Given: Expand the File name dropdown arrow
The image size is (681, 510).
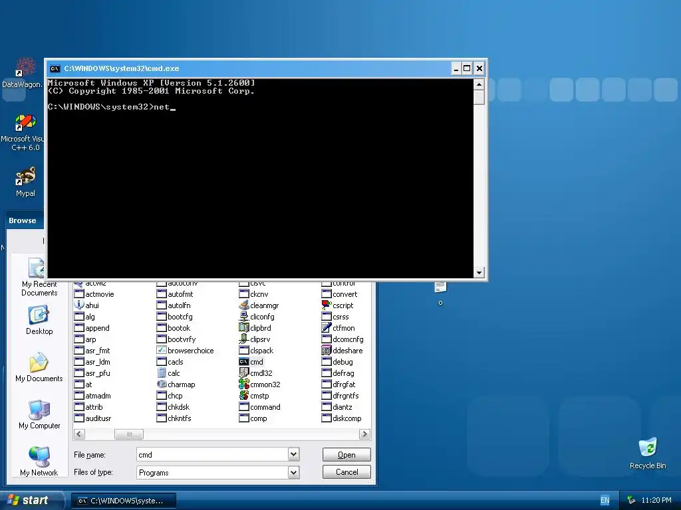Looking at the screenshot, I should coord(293,454).
